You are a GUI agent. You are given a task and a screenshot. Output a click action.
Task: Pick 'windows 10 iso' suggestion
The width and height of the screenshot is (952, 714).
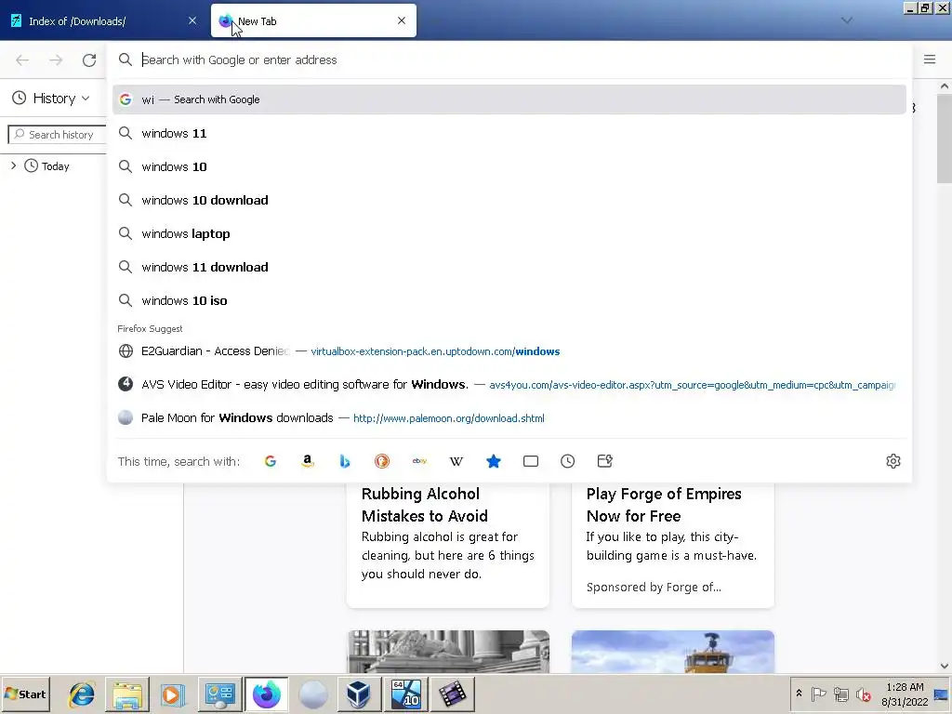click(509, 300)
